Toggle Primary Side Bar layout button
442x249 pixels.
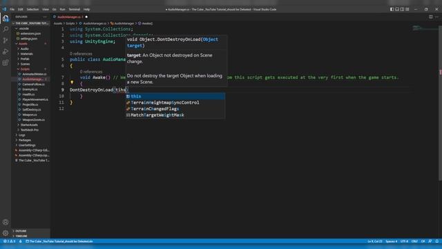tap(392, 9)
